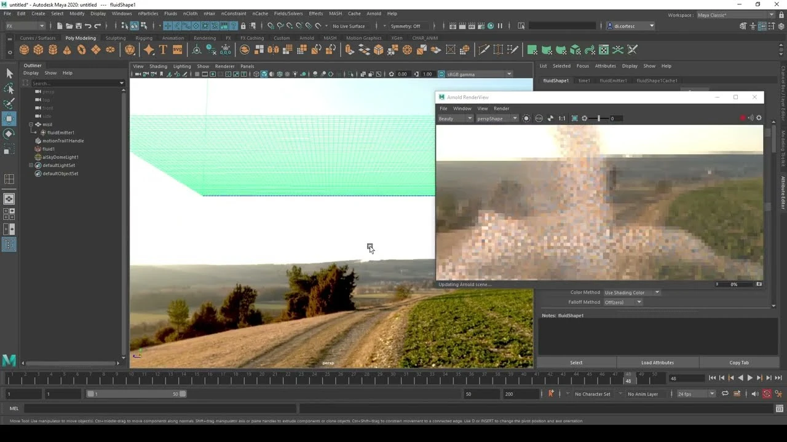Click the Load Attributes button

pyautogui.click(x=657, y=363)
